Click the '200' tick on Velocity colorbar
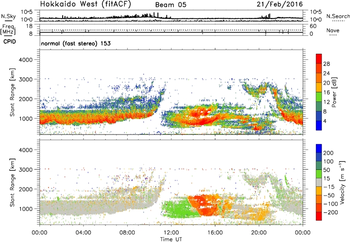Image resolution: width=350 pixels, height=242 pixels. coord(329,153)
